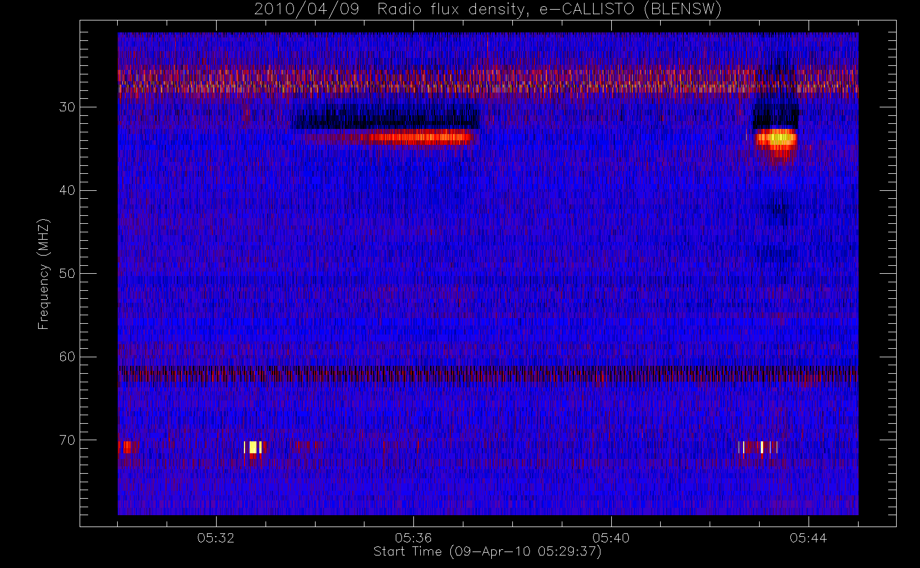This screenshot has width=920, height=568.
Task: Click the 05:44 time tick label
Action: tap(808, 538)
